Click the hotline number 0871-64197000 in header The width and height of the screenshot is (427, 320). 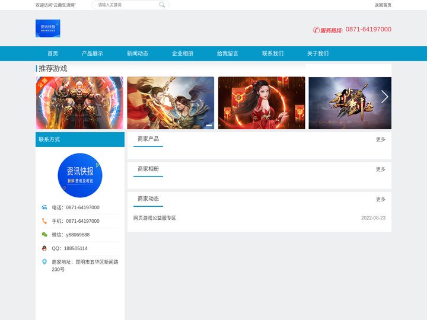click(368, 30)
